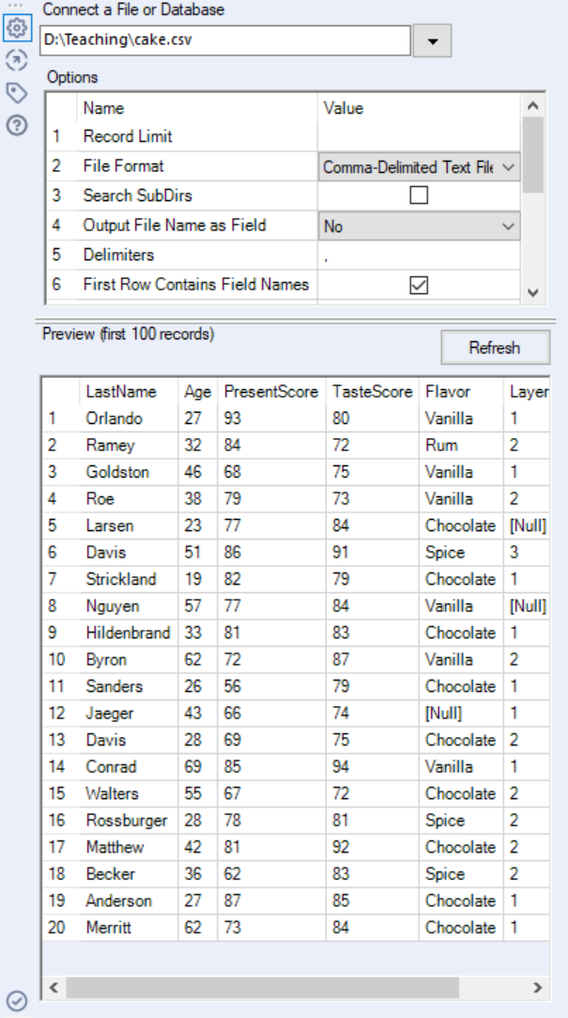
Task: Select the LastName column header
Action: coord(120,392)
